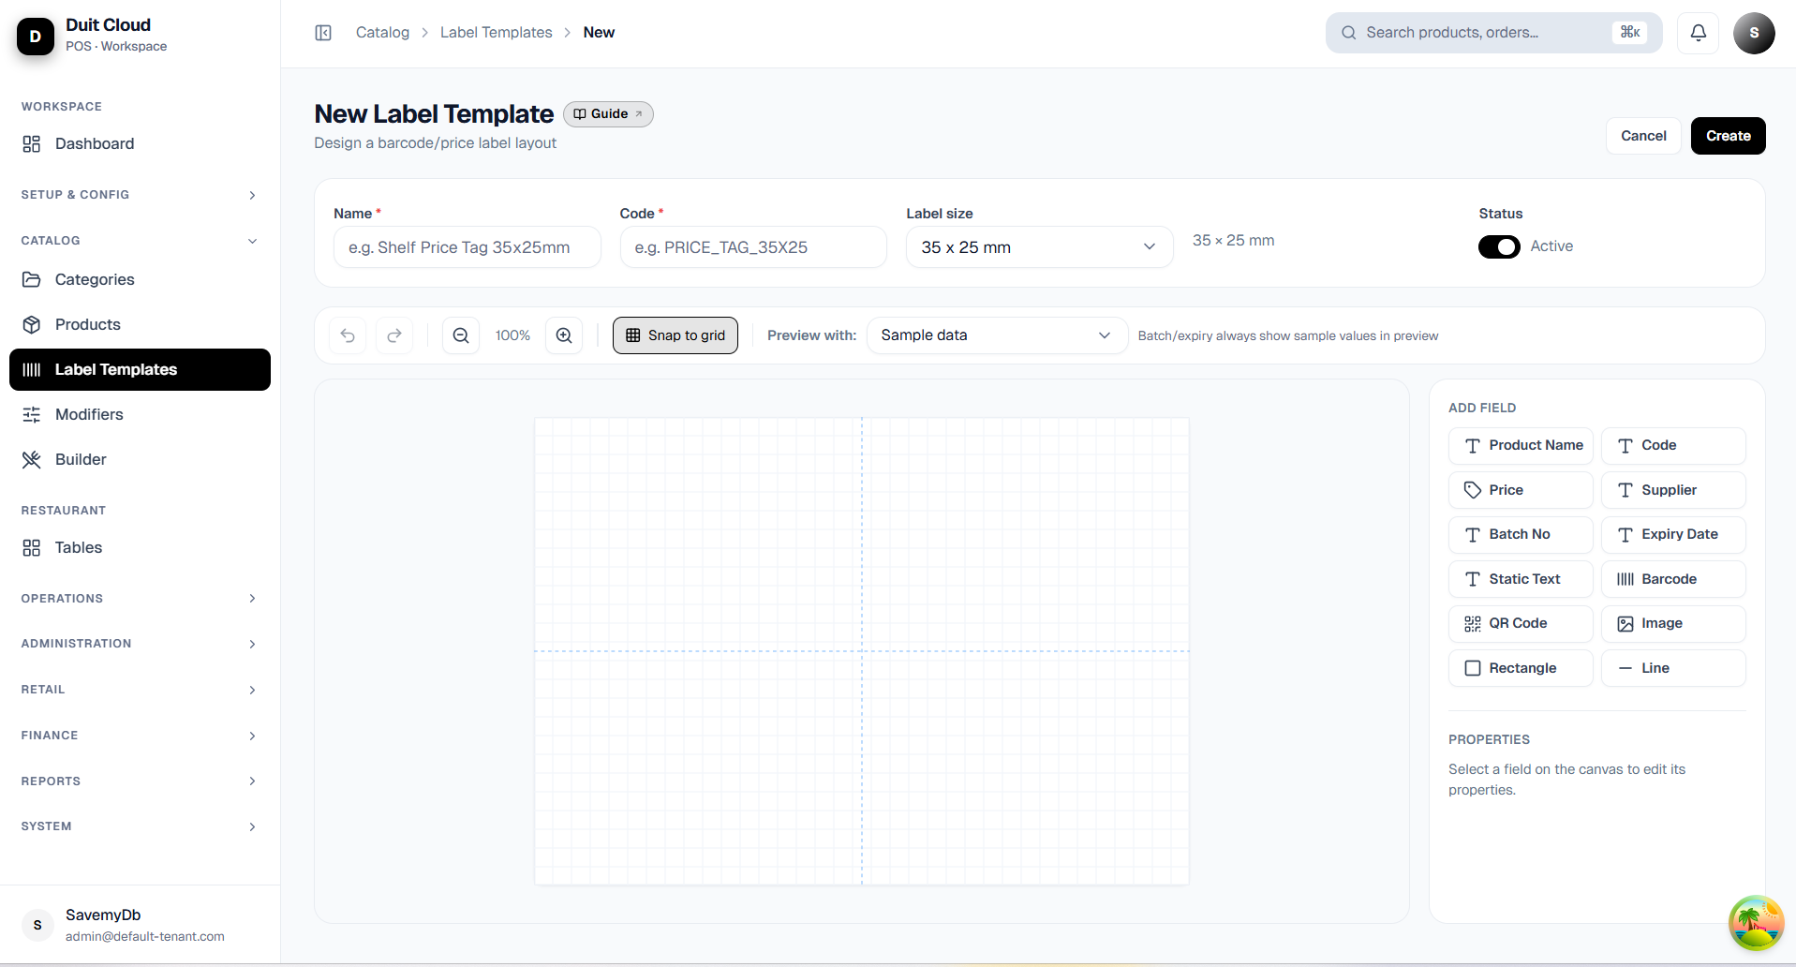This screenshot has height=967, width=1796.
Task: Collapse the sidebar panel icon
Action: (x=323, y=33)
